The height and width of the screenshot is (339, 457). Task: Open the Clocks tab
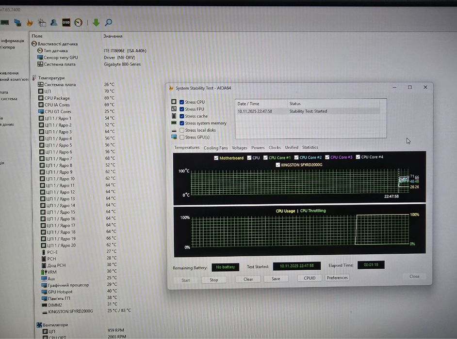(275, 148)
